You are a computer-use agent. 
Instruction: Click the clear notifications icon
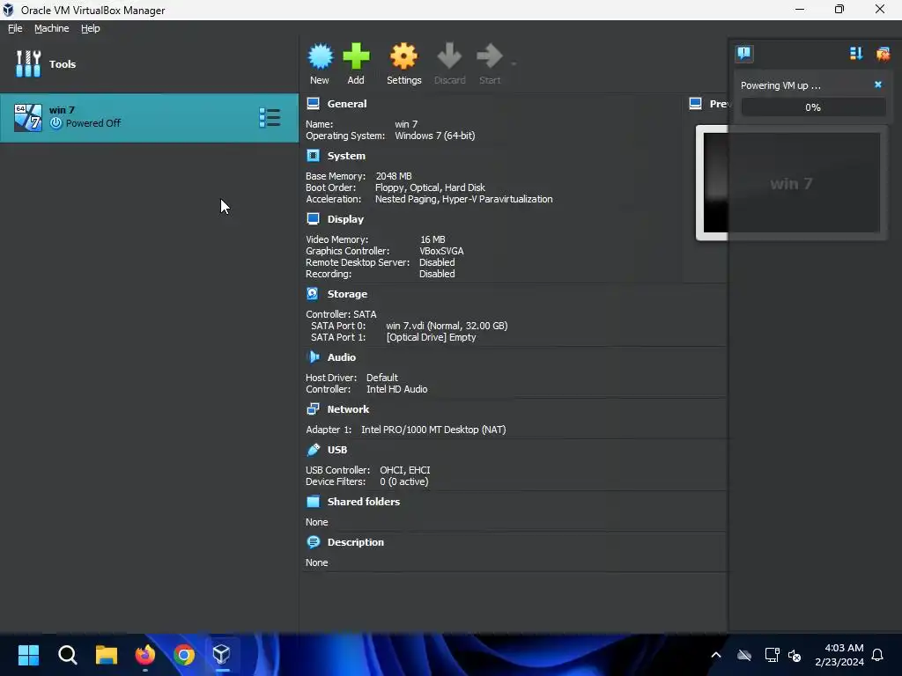click(883, 54)
